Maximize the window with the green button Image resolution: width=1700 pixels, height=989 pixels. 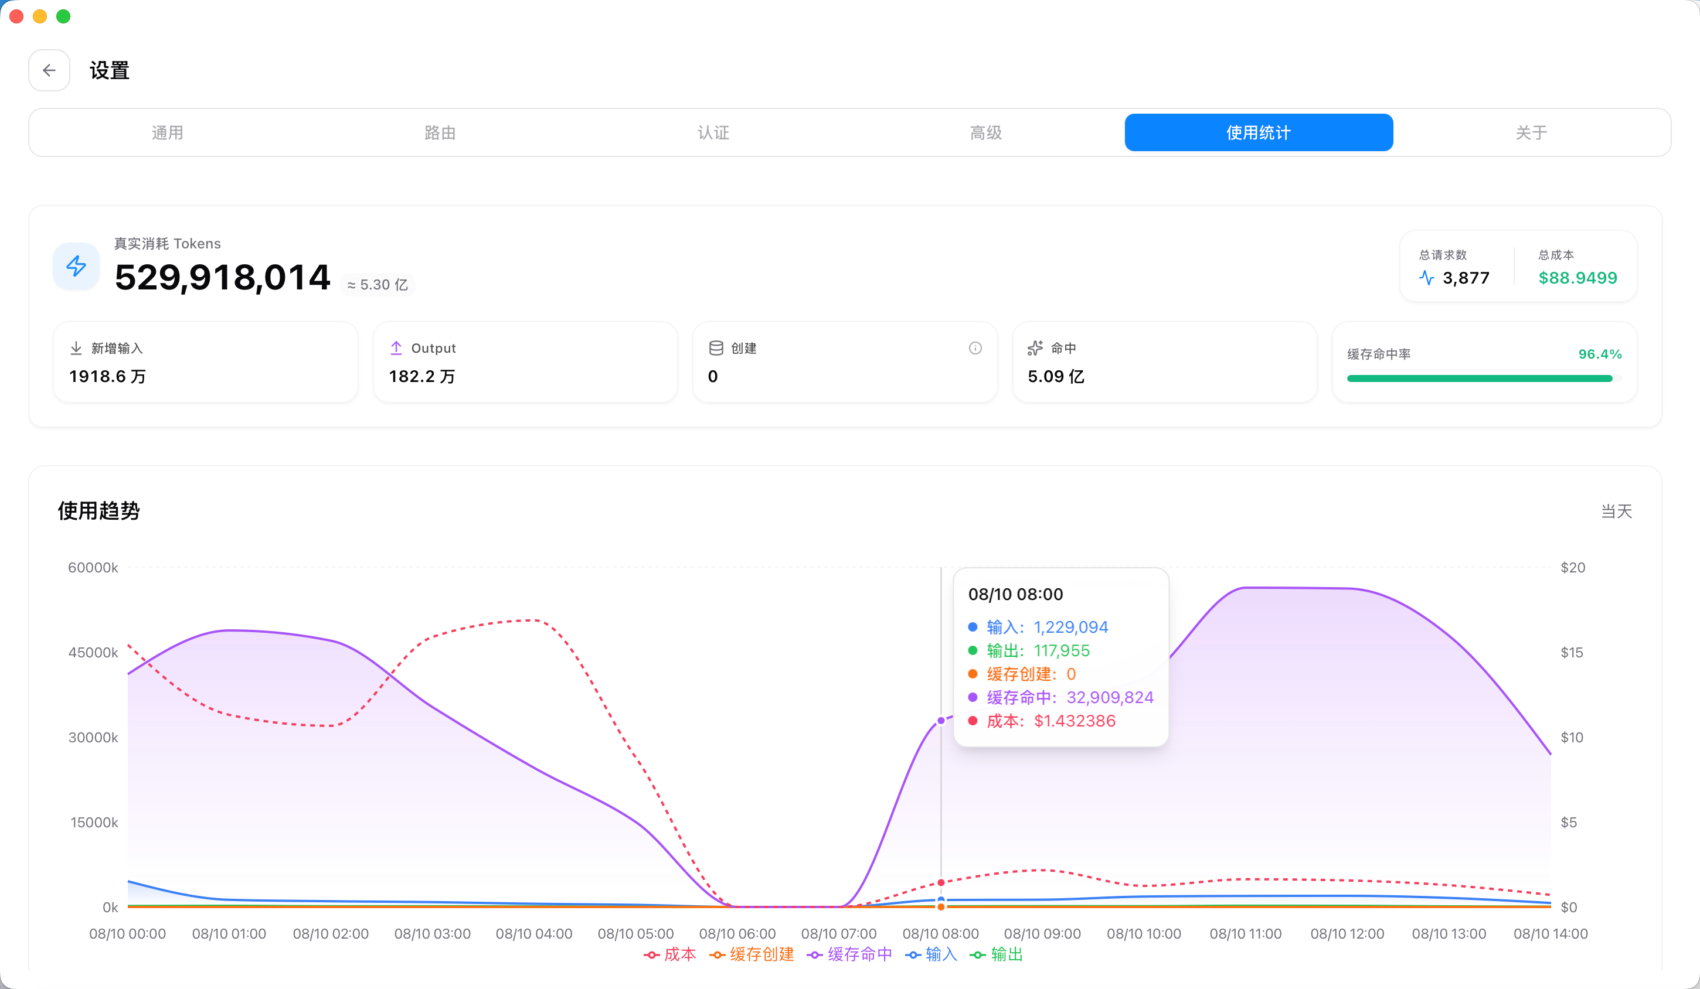(x=63, y=16)
